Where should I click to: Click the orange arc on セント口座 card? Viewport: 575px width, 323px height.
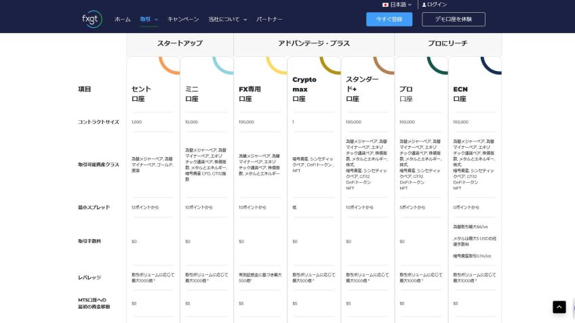[x=169, y=64]
